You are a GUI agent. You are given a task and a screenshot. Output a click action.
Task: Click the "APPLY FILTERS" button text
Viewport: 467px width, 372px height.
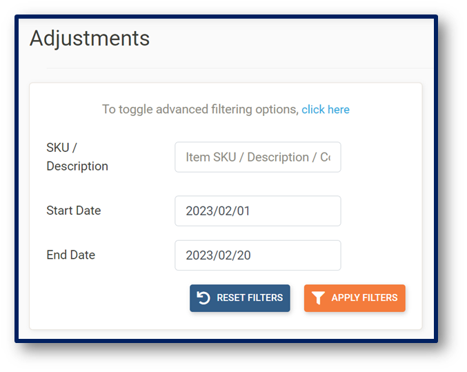pyautogui.click(x=364, y=298)
